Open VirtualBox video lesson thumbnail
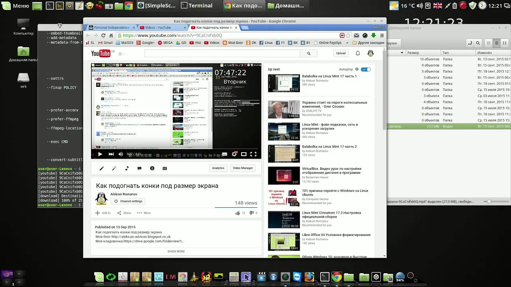 pyautogui.click(x=284, y=175)
